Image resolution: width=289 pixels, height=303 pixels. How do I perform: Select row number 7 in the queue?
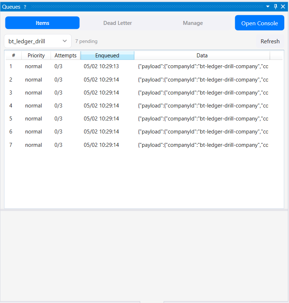144,145
